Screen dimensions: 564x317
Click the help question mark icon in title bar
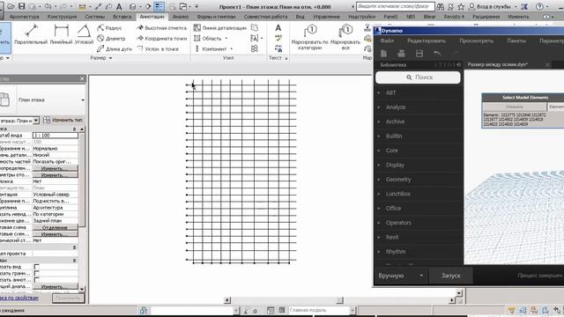coord(539,6)
